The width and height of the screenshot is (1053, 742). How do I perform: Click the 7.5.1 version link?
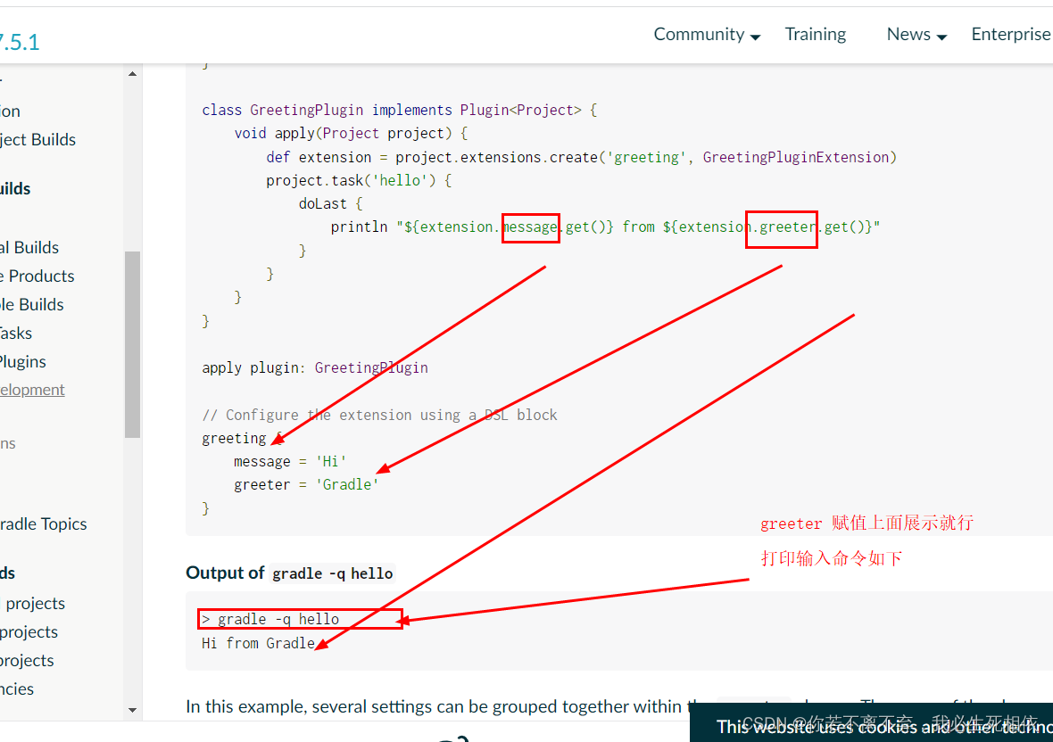click(x=20, y=43)
